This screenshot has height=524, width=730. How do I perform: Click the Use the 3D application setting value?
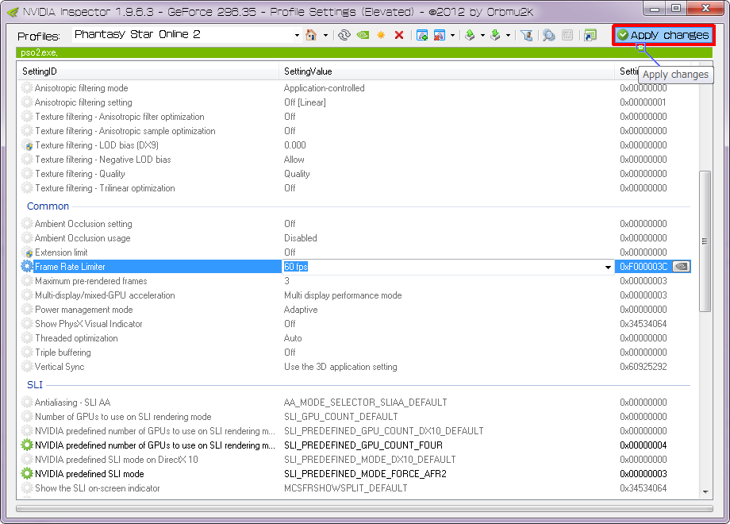point(340,367)
